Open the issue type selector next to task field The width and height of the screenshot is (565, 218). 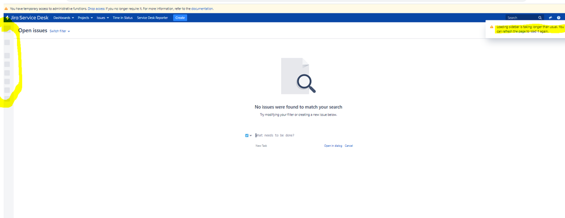click(248, 136)
